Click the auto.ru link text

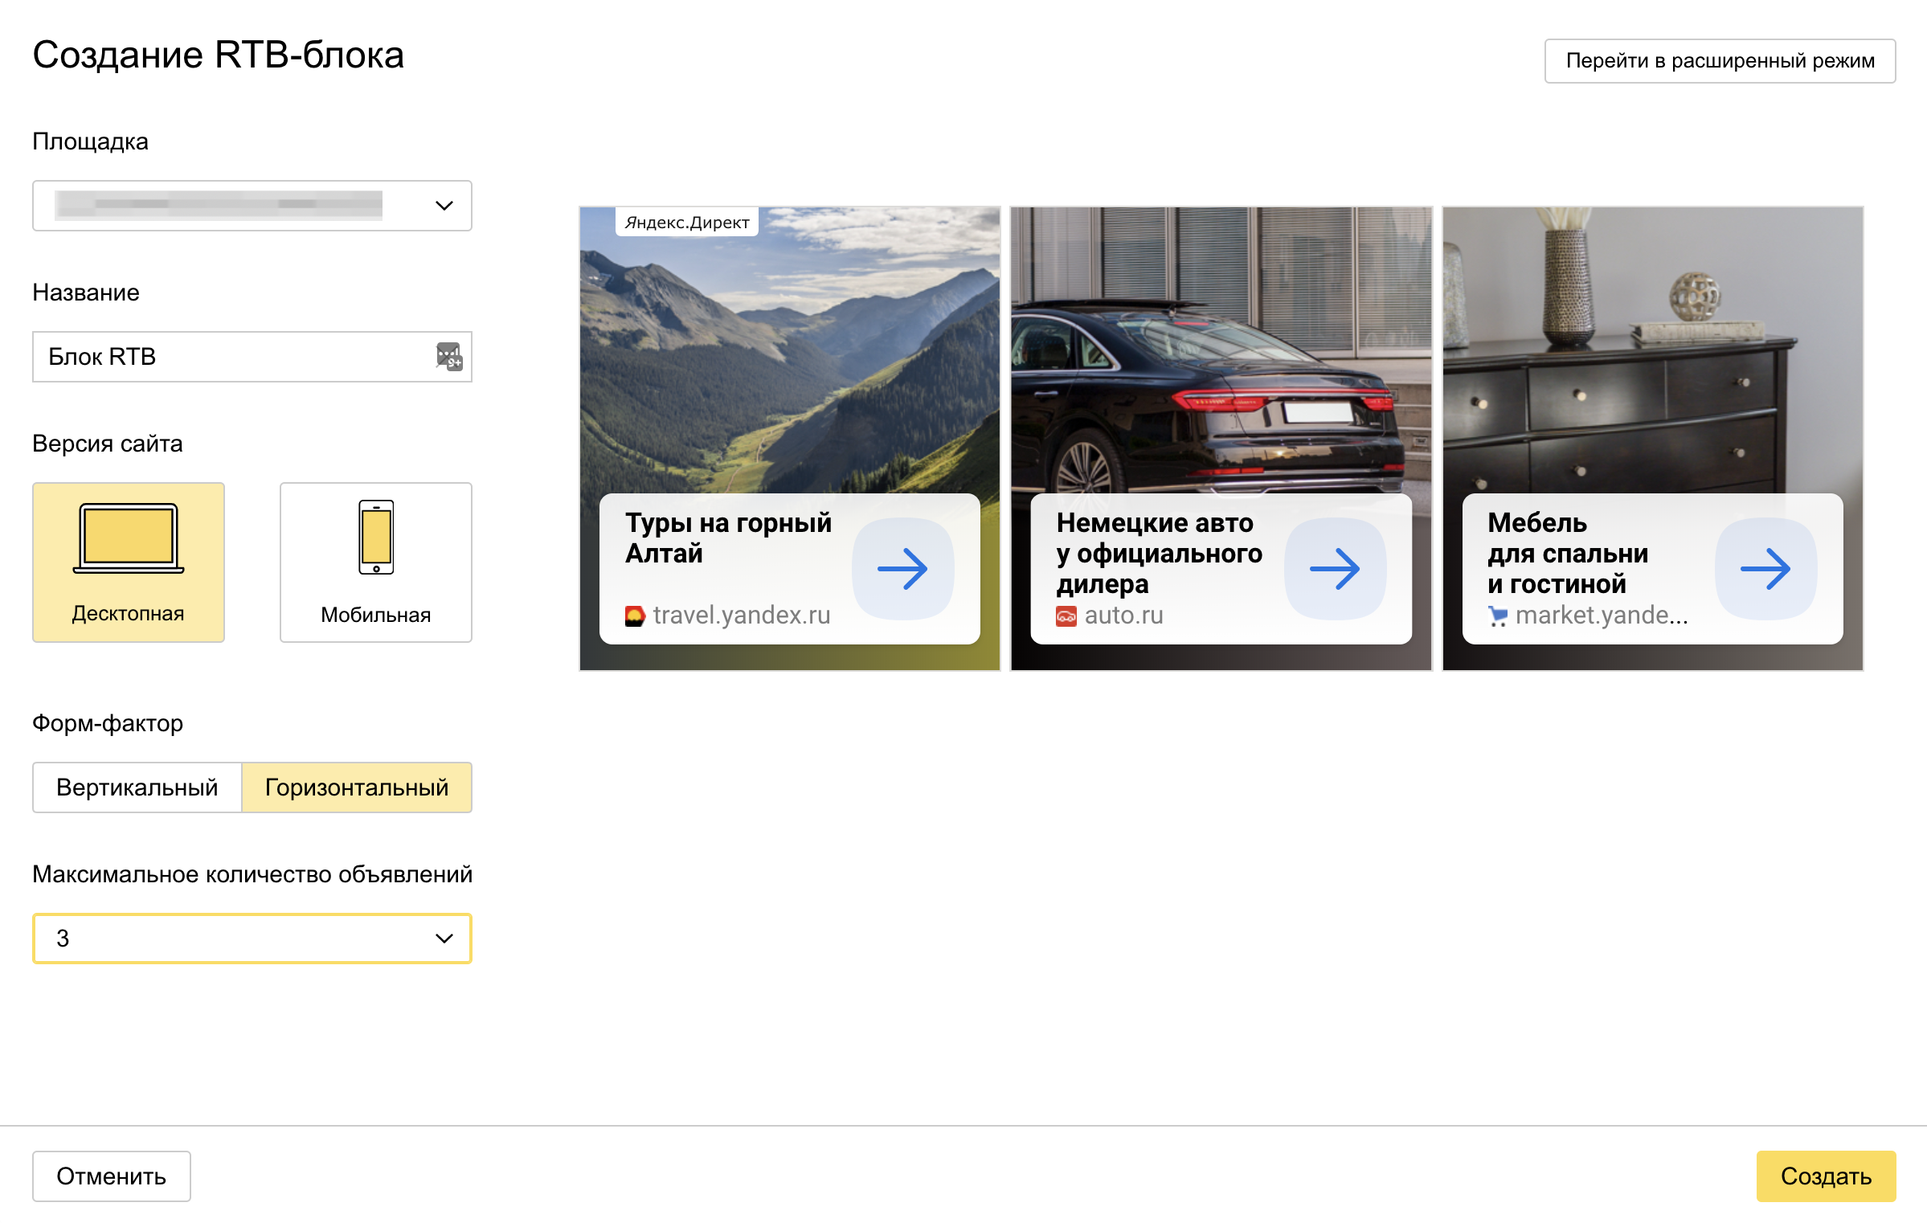1123,616
